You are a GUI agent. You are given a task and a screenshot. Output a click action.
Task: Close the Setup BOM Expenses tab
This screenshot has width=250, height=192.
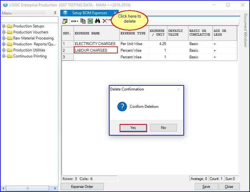[115, 13]
